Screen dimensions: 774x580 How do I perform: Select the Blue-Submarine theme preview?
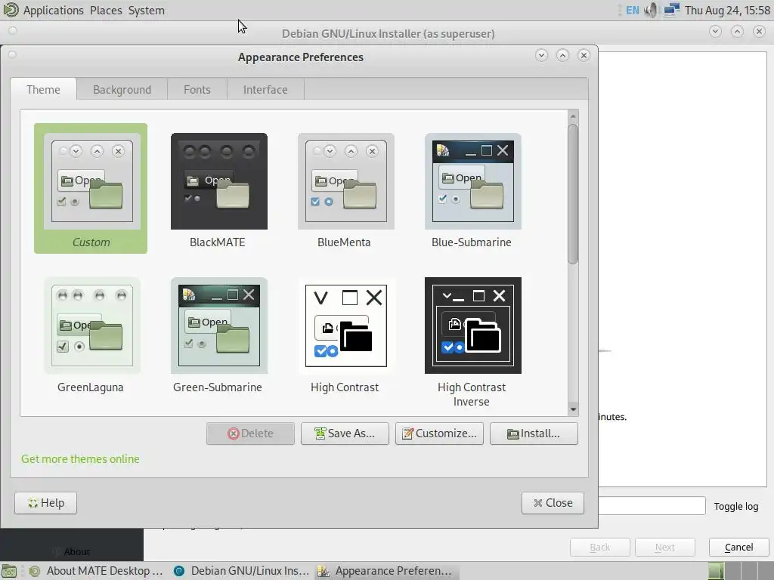472,181
